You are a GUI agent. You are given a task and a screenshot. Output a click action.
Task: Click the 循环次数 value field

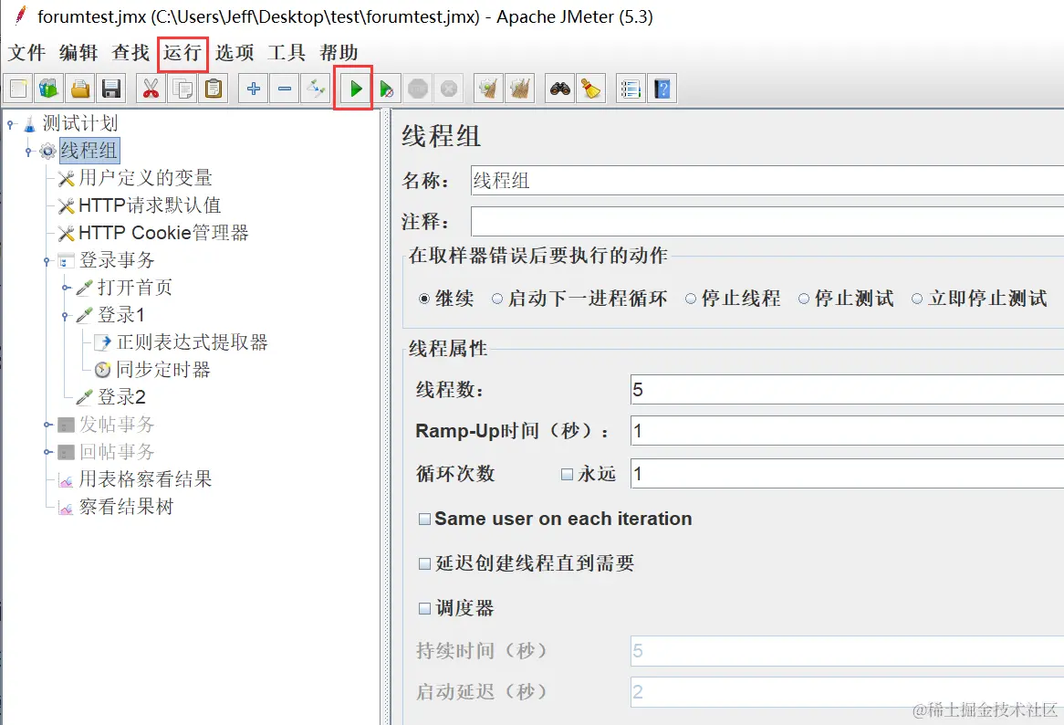847,474
